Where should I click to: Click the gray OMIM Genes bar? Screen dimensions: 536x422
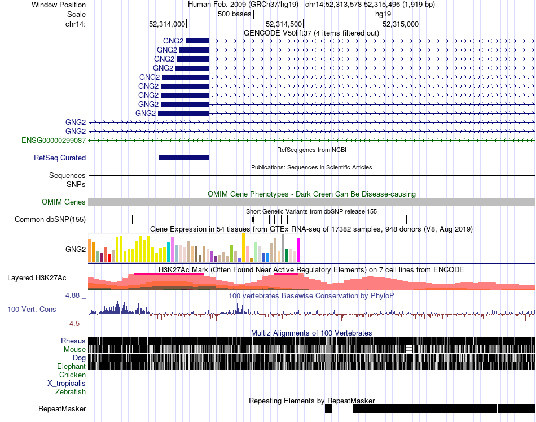pyautogui.click(x=311, y=202)
